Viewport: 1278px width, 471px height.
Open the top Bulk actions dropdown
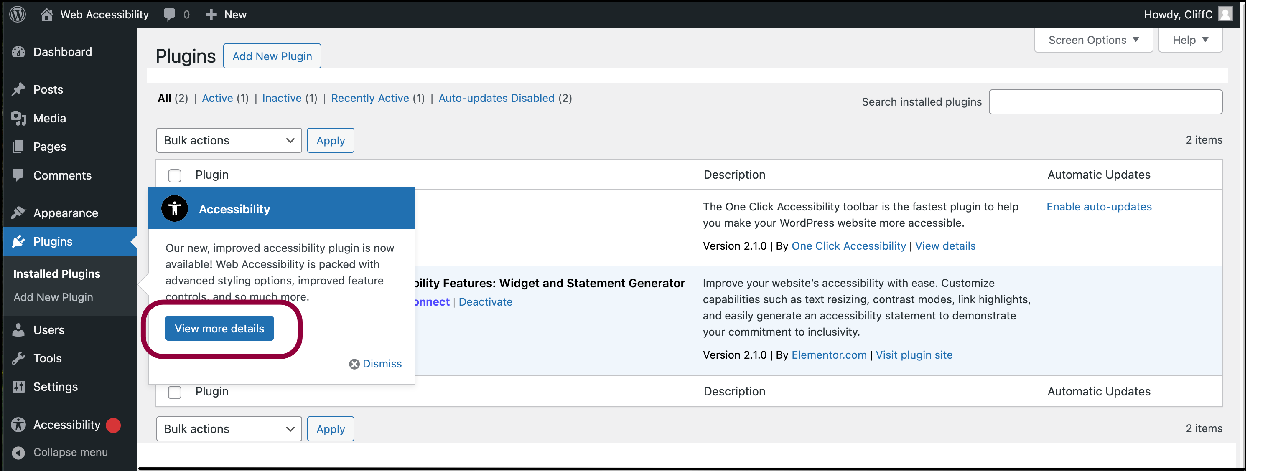(229, 140)
